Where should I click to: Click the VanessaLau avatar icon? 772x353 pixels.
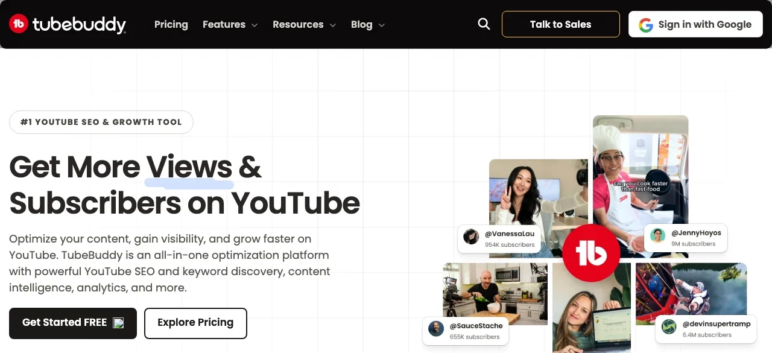click(x=471, y=237)
